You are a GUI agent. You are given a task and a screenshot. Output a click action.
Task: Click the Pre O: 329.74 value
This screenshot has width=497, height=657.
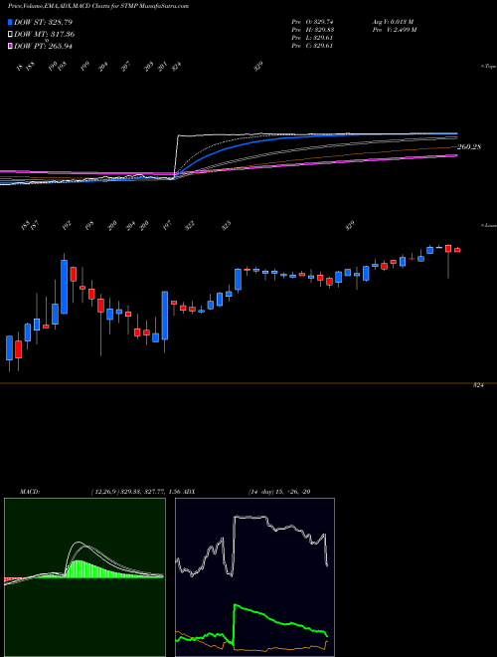pyautogui.click(x=312, y=22)
